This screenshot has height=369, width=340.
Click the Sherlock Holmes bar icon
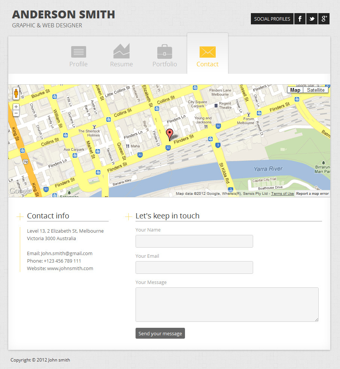94,127
